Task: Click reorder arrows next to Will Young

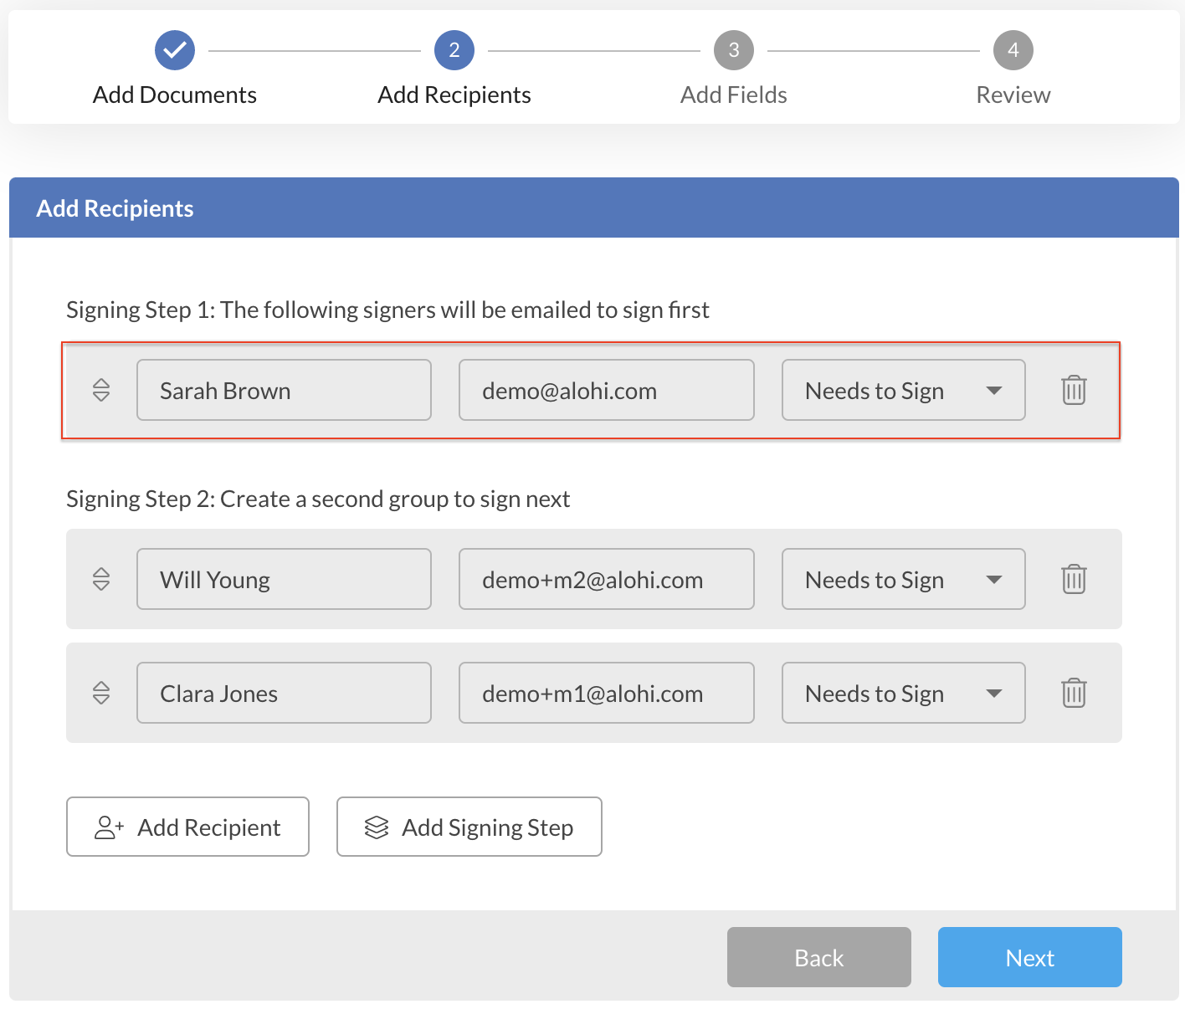Action: tap(101, 580)
